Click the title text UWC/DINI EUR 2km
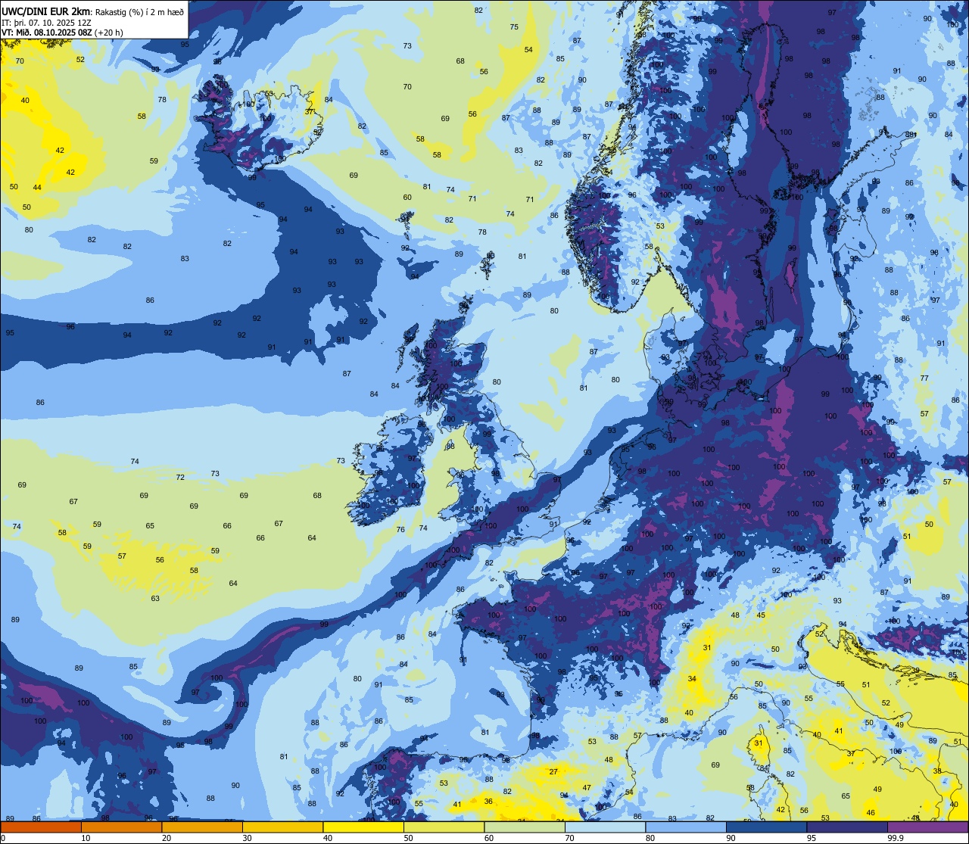 pos(46,11)
